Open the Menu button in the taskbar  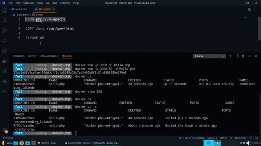7,143
